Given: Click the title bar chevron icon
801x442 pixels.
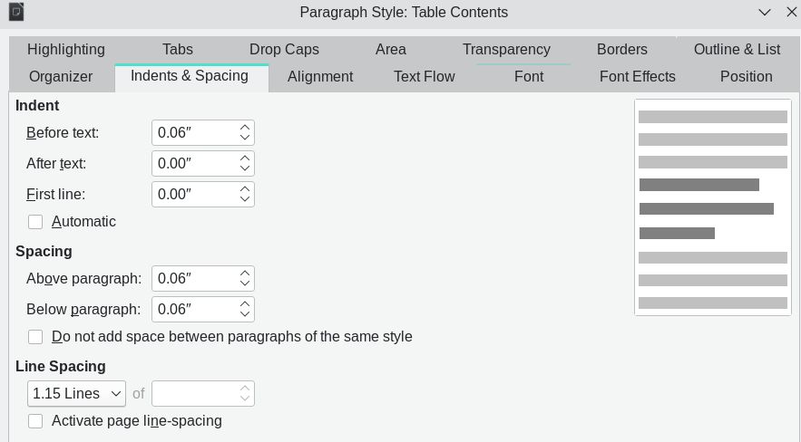Looking at the screenshot, I should (x=764, y=13).
